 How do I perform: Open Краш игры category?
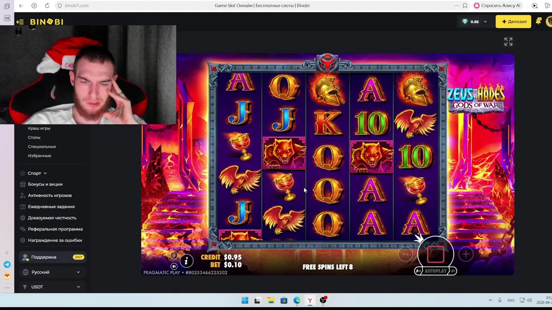pyautogui.click(x=39, y=128)
